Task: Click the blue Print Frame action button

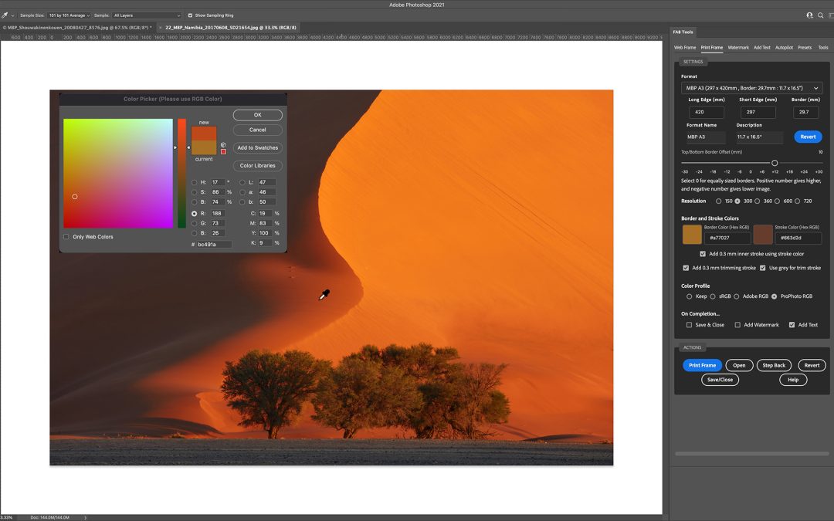Action: 702,365
